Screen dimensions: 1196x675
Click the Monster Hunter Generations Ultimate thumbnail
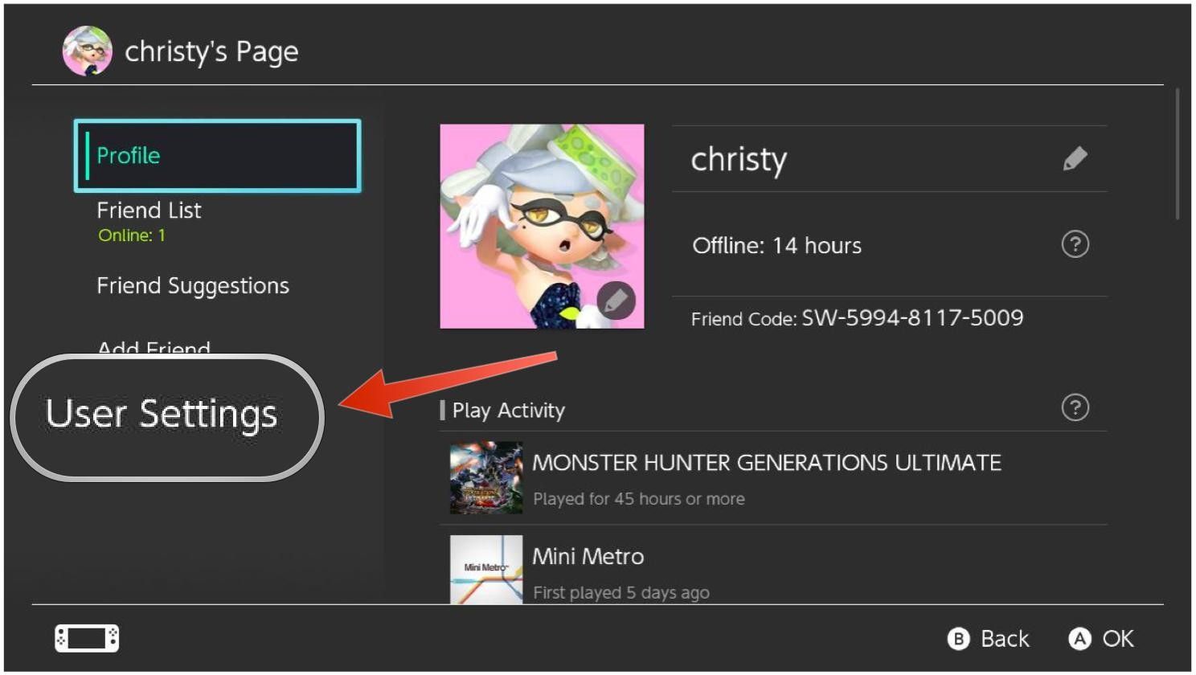(x=485, y=478)
